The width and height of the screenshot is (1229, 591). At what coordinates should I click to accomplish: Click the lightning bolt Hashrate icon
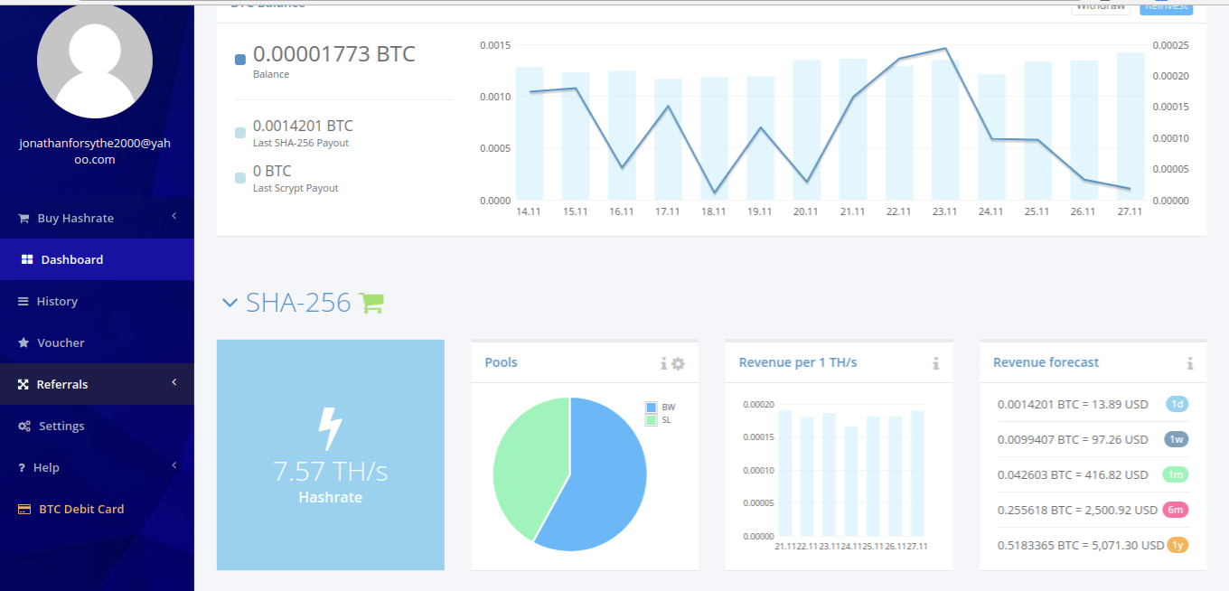pyautogui.click(x=331, y=429)
